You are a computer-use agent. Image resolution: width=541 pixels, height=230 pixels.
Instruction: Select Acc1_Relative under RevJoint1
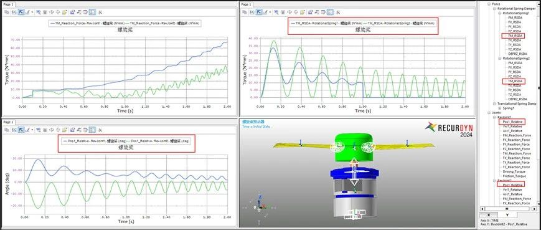pyautogui.click(x=512, y=130)
